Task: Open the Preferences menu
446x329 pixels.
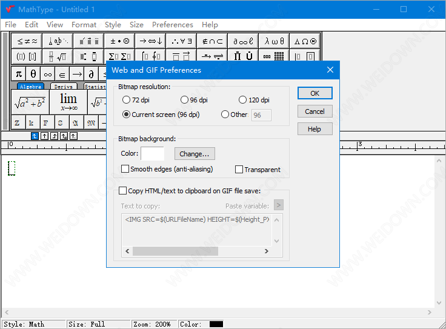Action: pyautogui.click(x=173, y=25)
